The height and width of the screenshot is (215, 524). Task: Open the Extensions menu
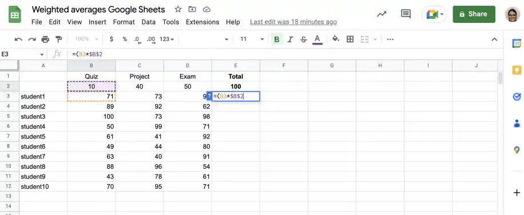203,22
